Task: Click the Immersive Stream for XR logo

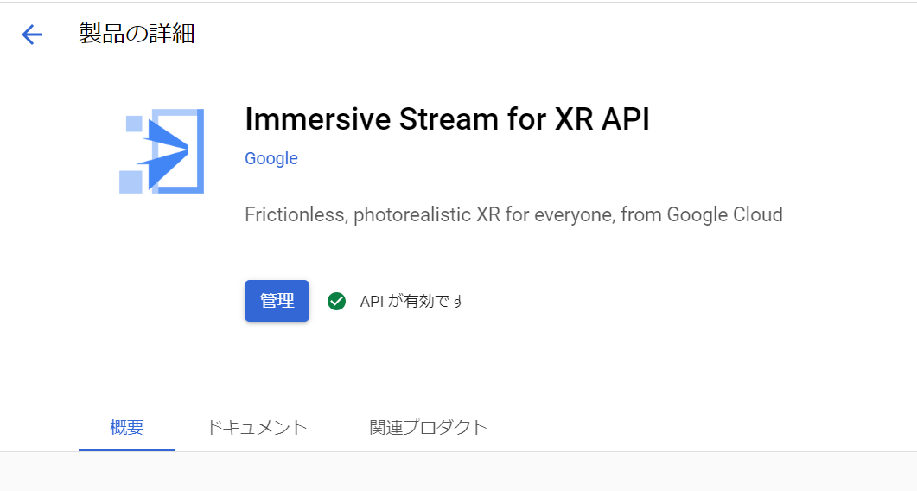Action: pyautogui.click(x=162, y=151)
